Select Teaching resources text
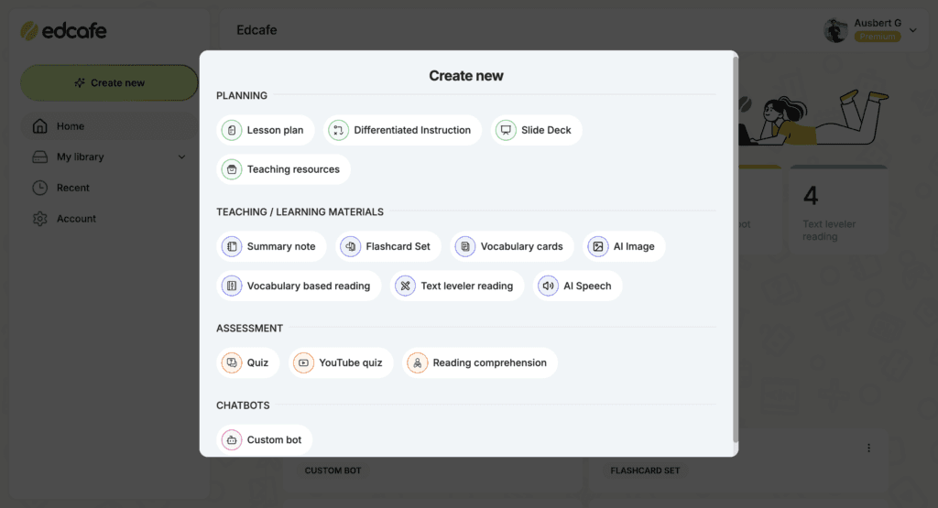Image resolution: width=938 pixels, height=508 pixels. coord(293,169)
